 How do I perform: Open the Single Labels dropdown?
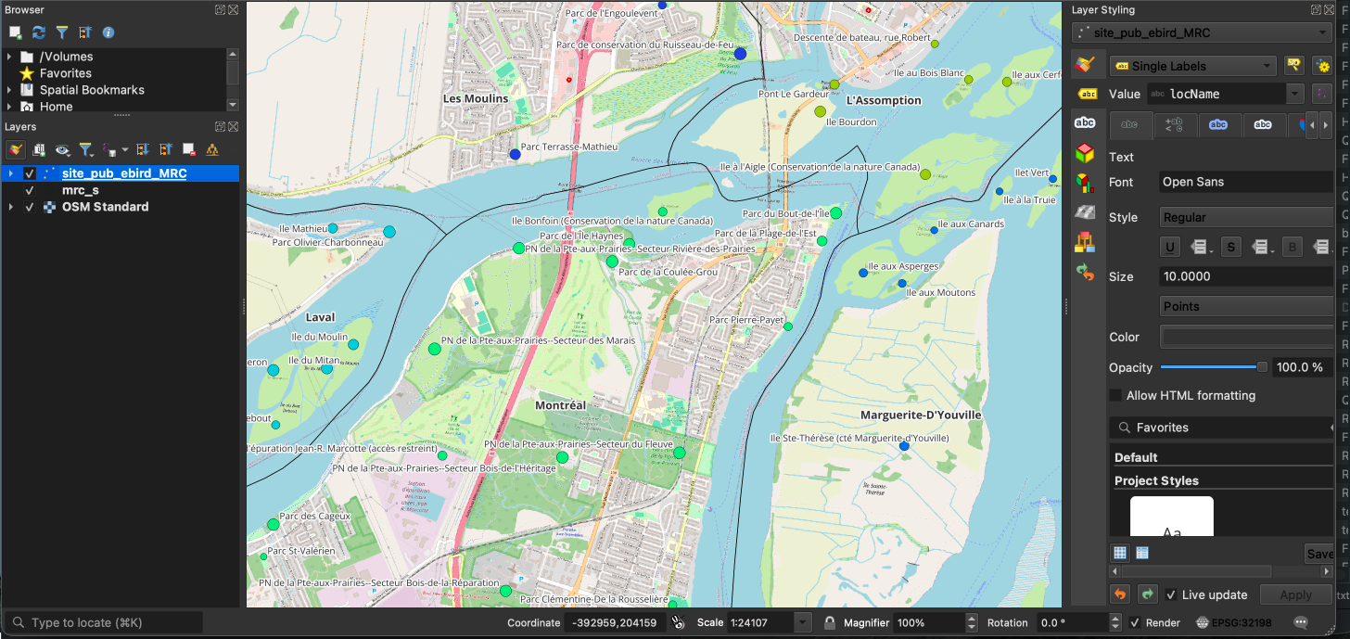click(x=1191, y=66)
